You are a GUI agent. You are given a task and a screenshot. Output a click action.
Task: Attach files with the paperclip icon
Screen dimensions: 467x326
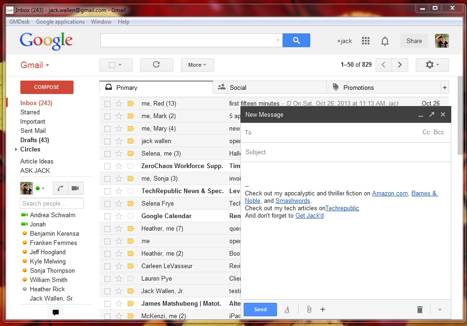pyautogui.click(x=309, y=310)
